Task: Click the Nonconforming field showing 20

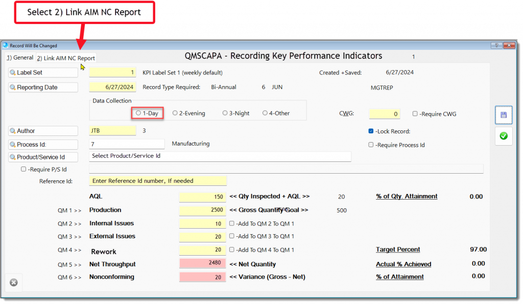Action: pos(202,277)
